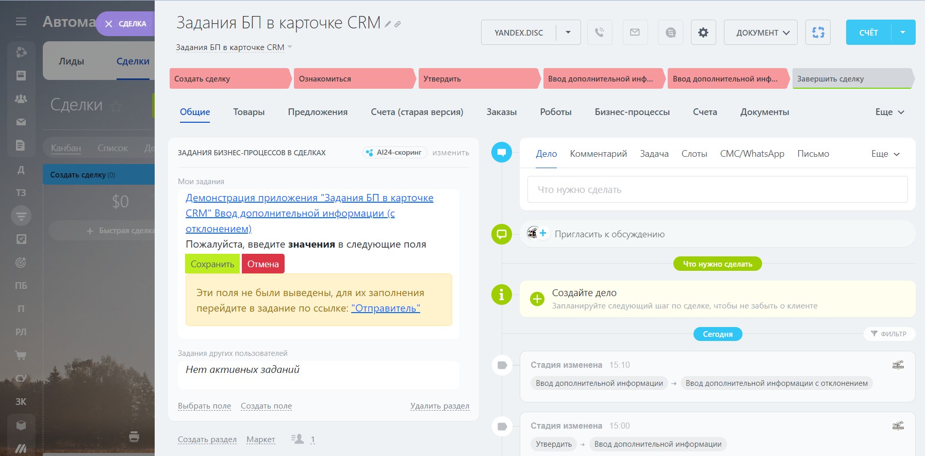This screenshot has height=456, width=925.
Task: Open the chat messenger icon in header
Action: click(670, 32)
